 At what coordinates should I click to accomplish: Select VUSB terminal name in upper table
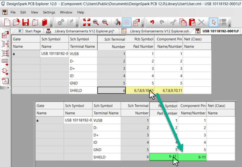point(83,54)
